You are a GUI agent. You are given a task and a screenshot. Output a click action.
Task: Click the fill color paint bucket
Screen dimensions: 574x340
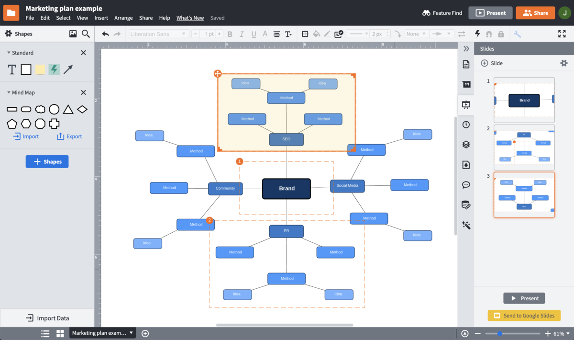[x=316, y=34]
